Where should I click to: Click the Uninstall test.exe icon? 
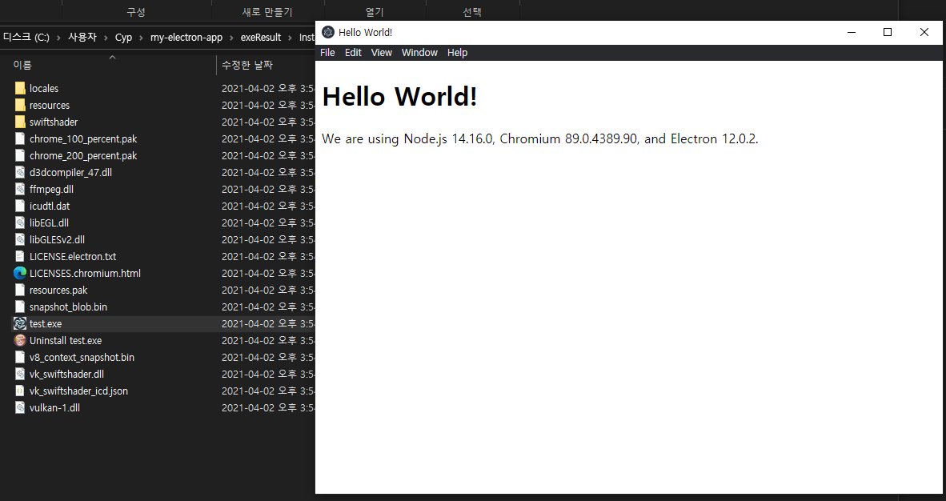[x=20, y=340]
